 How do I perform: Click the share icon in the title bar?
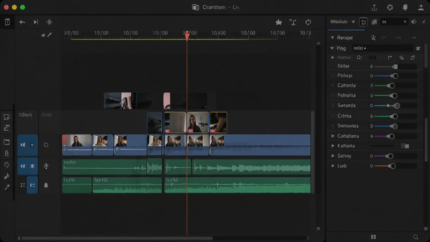[374, 8]
